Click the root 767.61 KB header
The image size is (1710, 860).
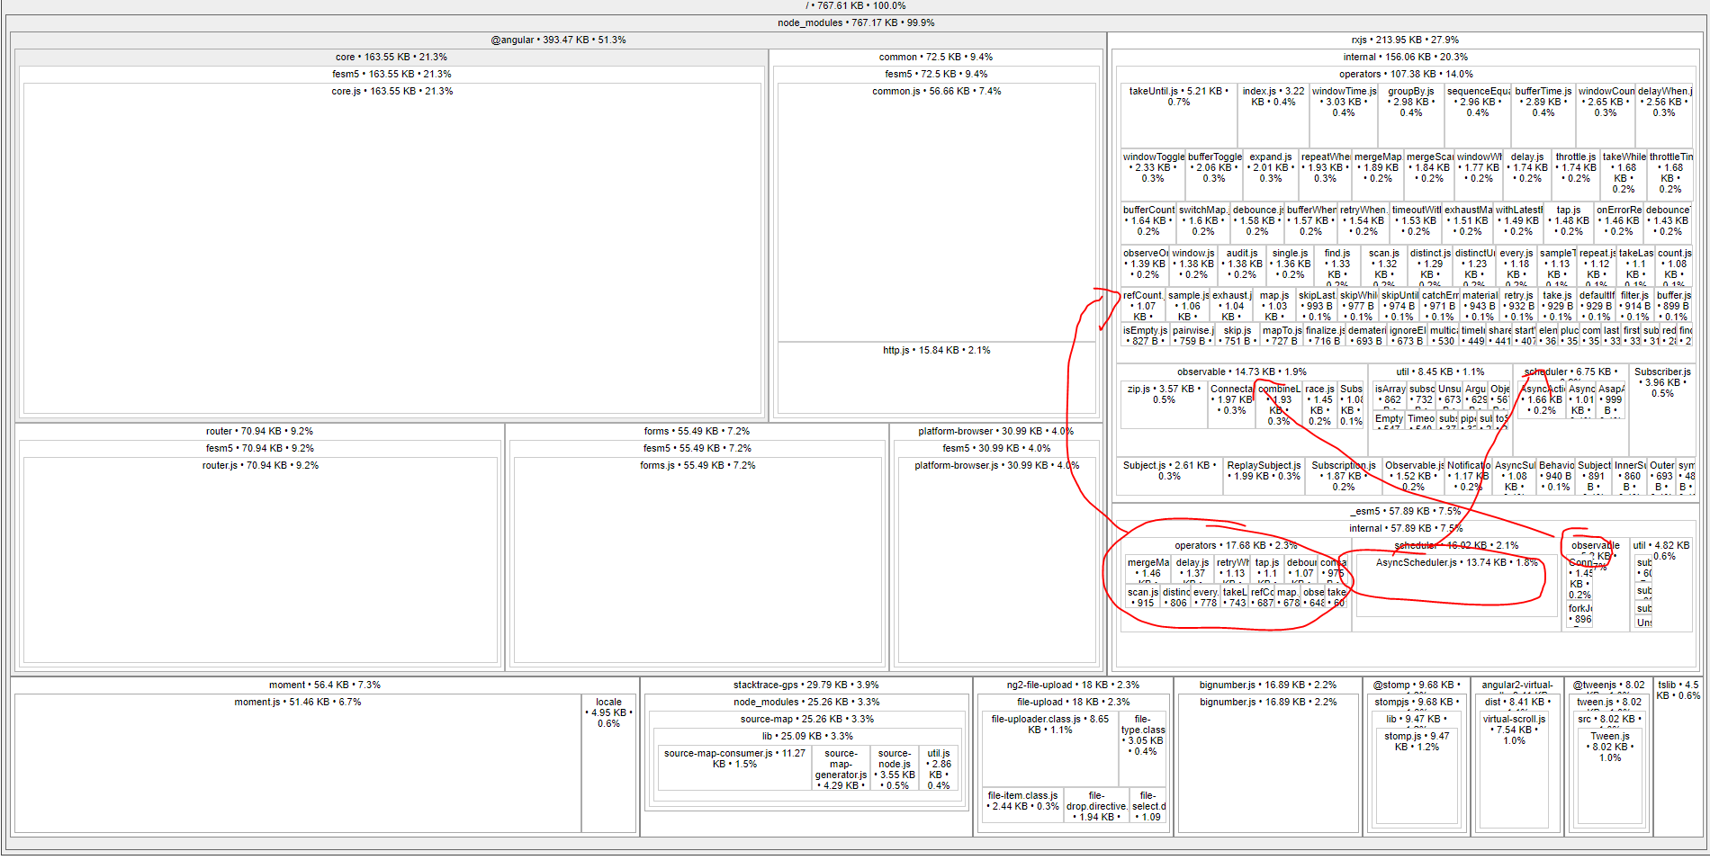[x=856, y=5]
